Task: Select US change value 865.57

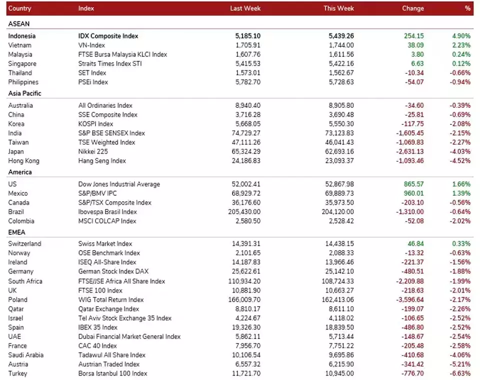Action: [x=414, y=184]
